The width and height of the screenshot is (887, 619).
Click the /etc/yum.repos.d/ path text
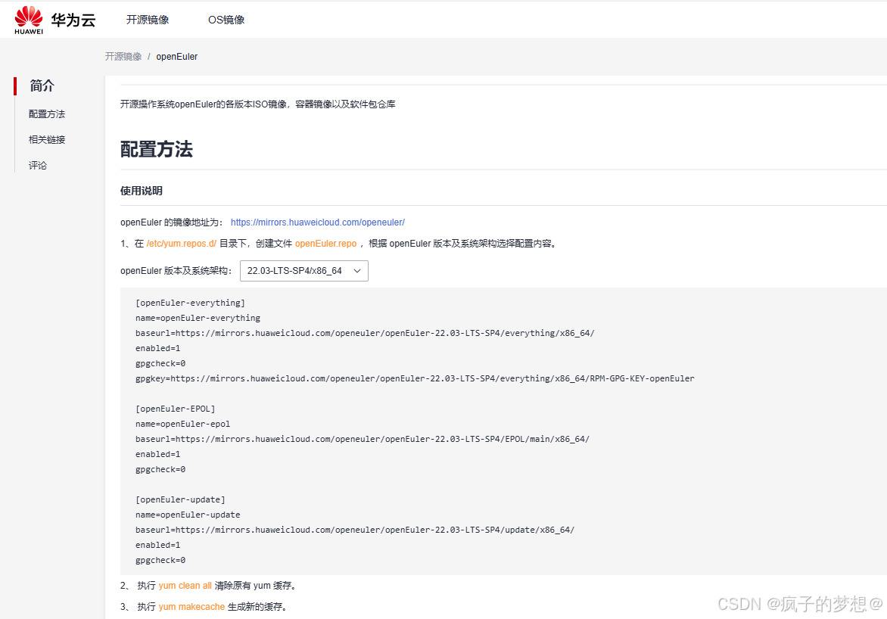(x=182, y=244)
